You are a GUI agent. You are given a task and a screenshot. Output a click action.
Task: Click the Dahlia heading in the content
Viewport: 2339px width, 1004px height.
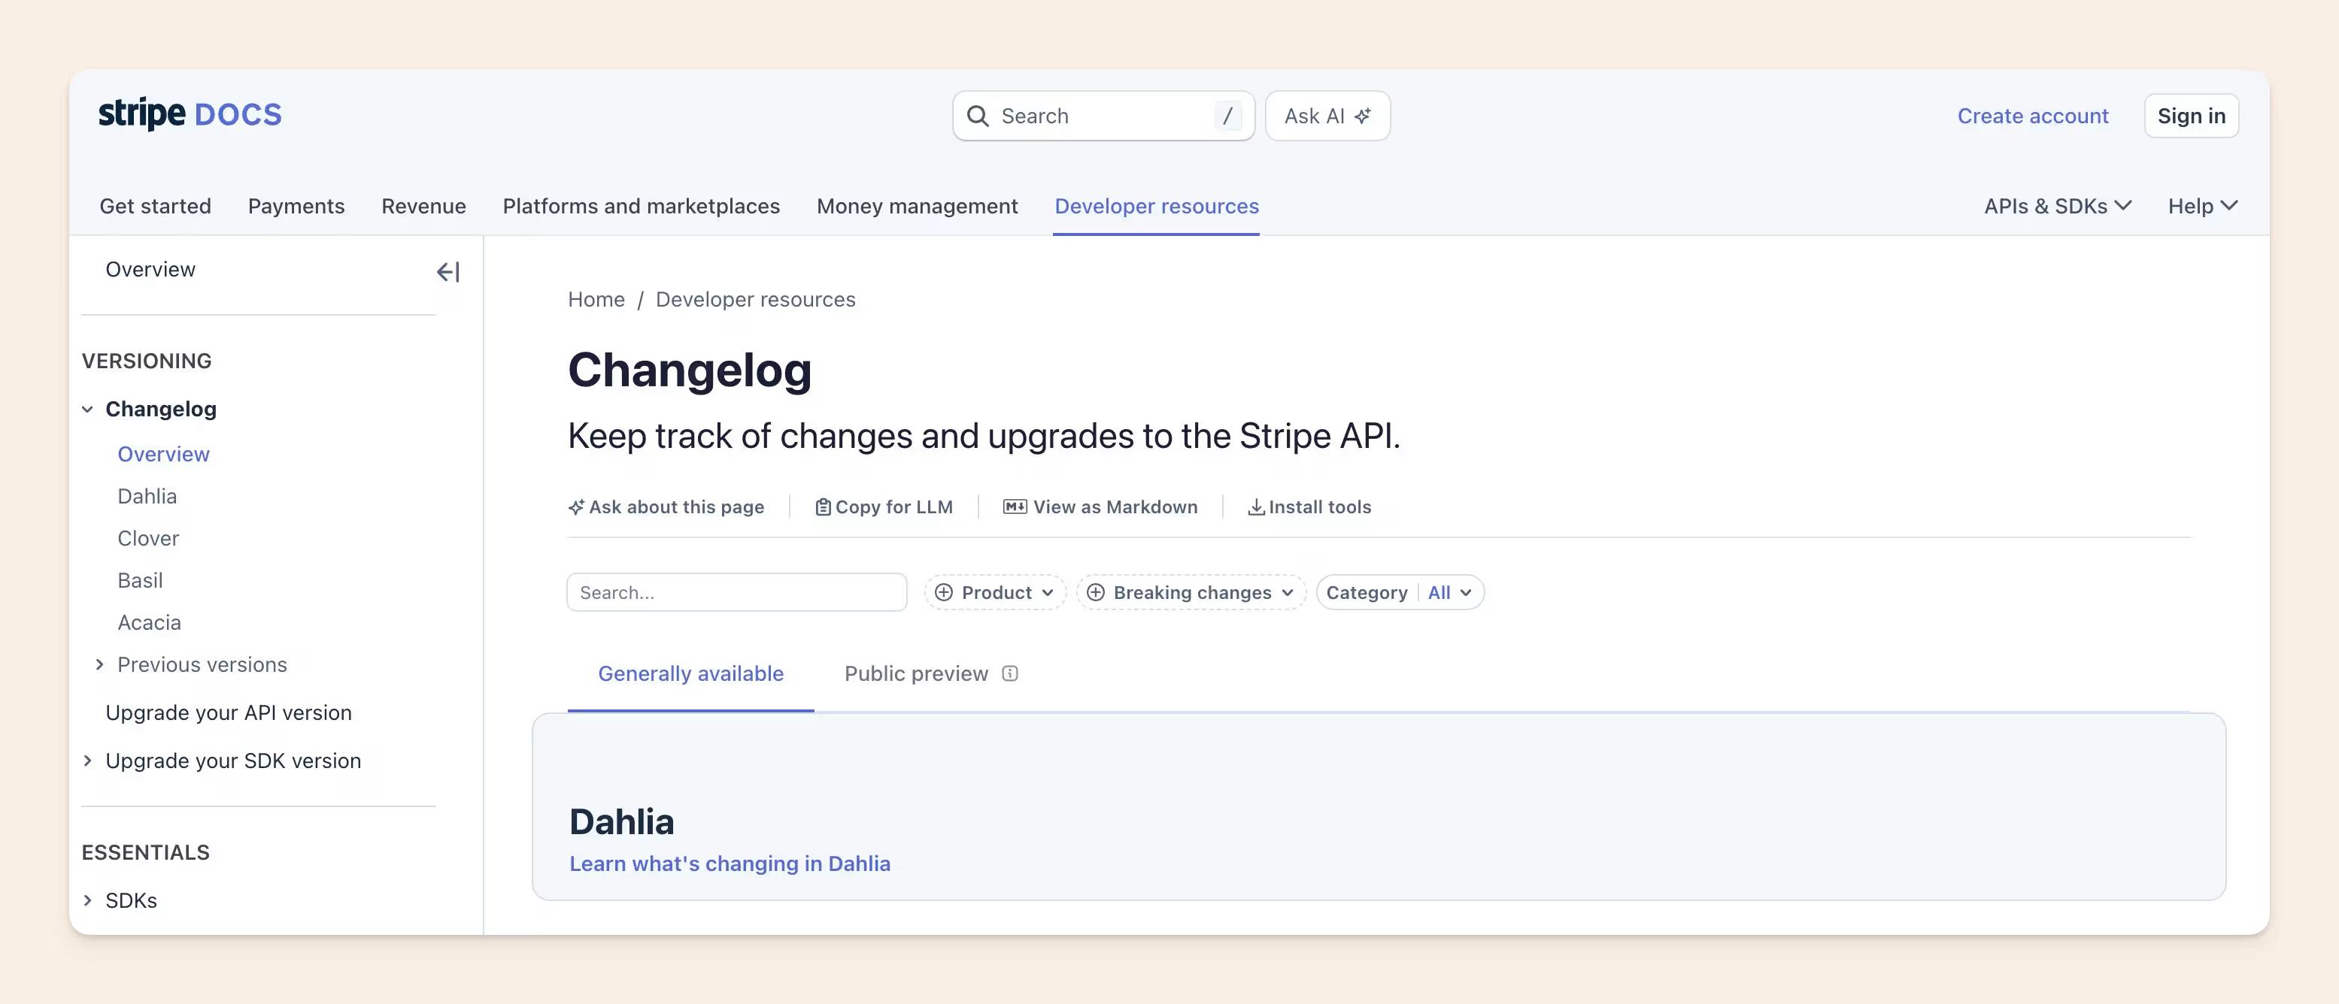(x=622, y=821)
